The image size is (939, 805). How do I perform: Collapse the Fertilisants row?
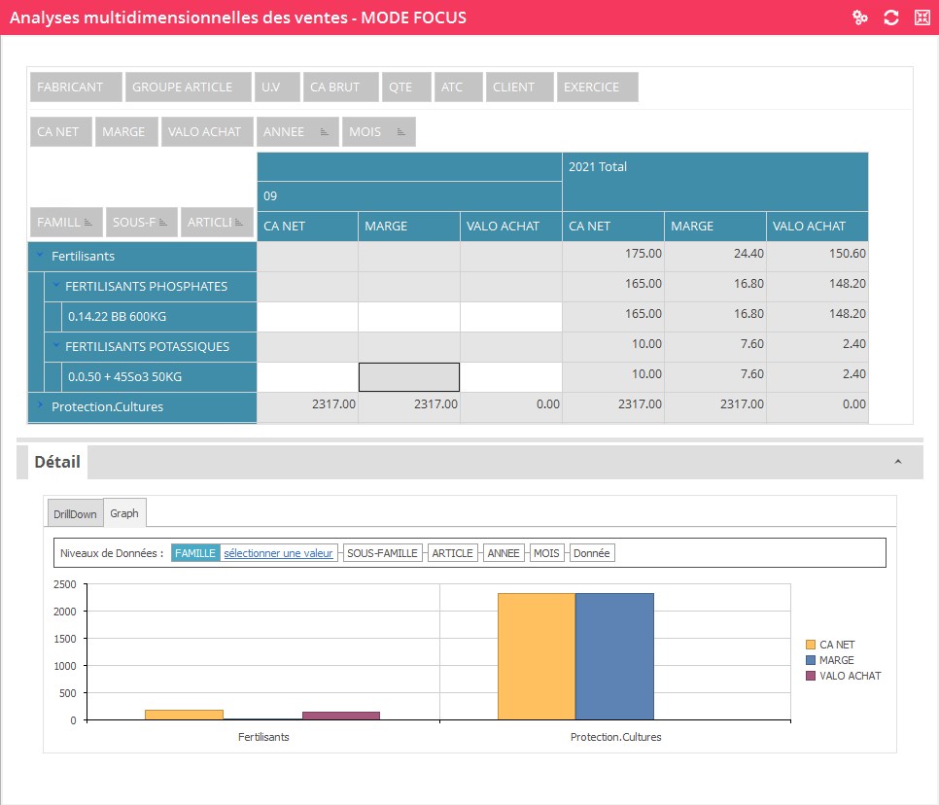pos(40,256)
